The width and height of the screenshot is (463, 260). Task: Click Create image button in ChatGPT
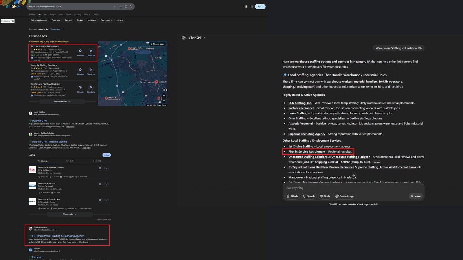pyautogui.click(x=345, y=196)
